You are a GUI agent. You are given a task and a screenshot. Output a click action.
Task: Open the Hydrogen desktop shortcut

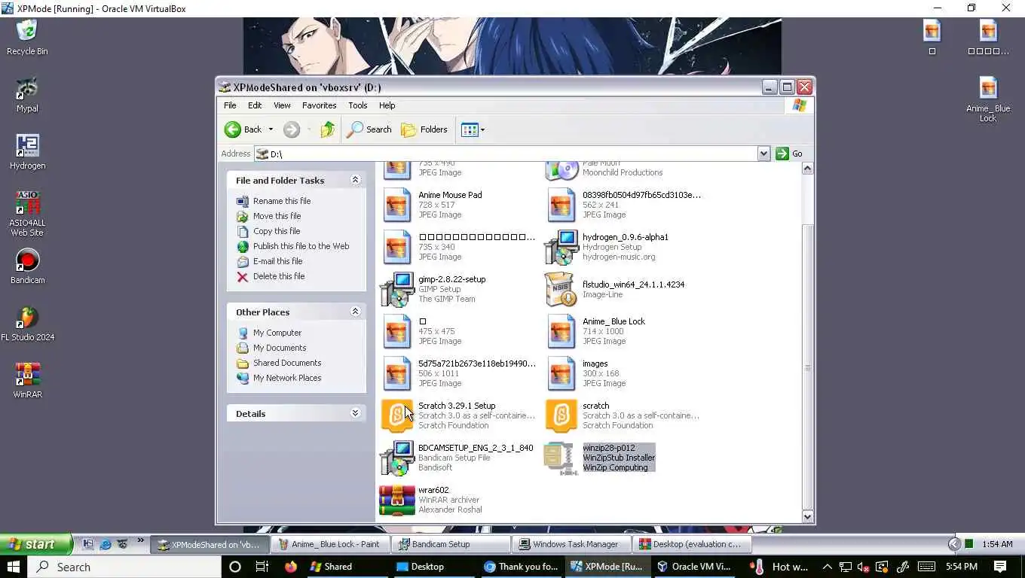pyautogui.click(x=27, y=152)
